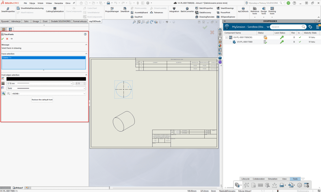Screen dimensions: 321x192
Task: Toggle the FaceFonts keep-visible pin
Action: tap(12, 39)
